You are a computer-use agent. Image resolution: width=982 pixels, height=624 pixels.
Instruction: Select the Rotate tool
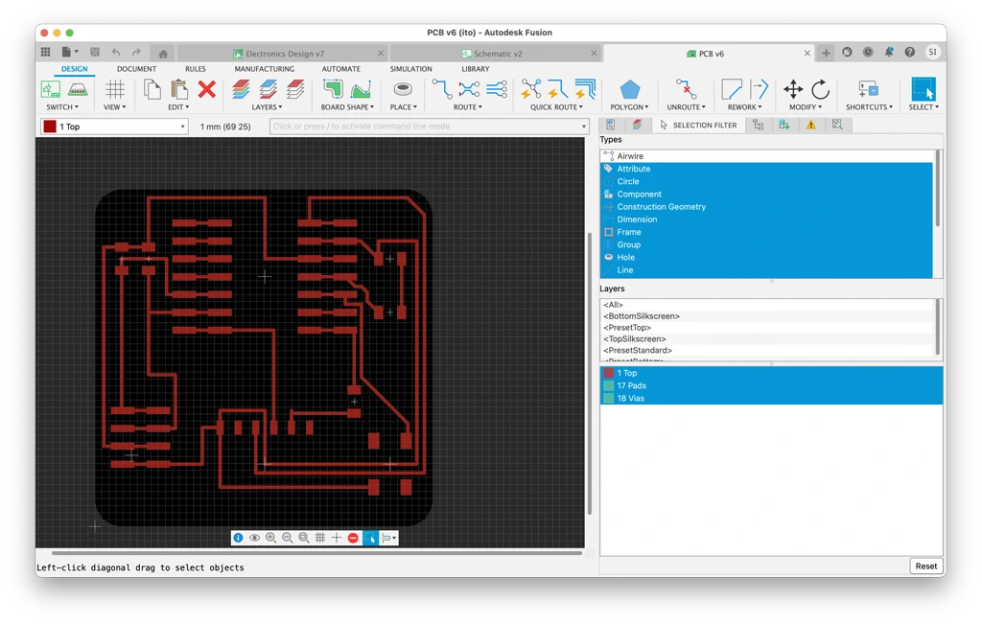point(821,89)
